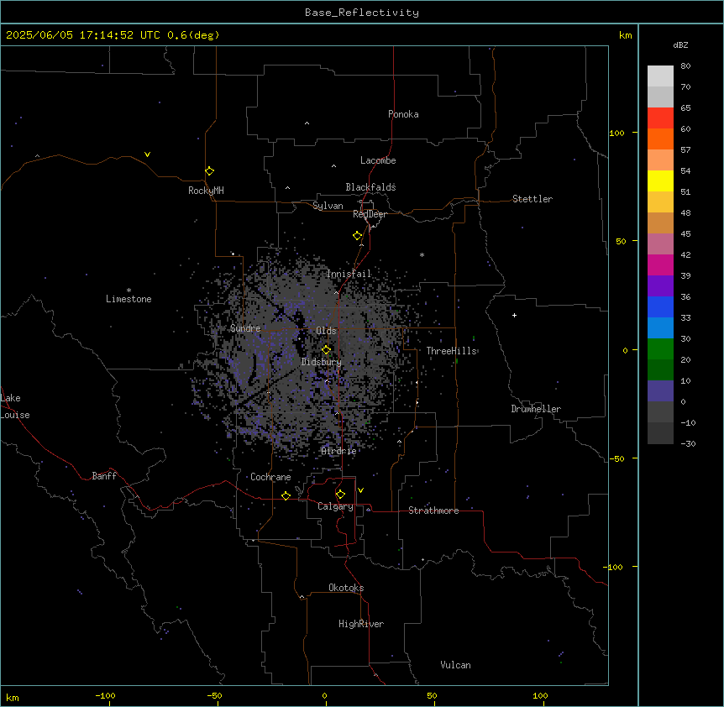Click the dBZ legend heading

[x=680, y=45]
